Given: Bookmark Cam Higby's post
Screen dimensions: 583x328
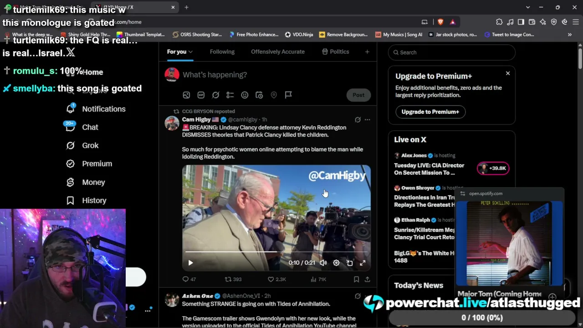Looking at the screenshot, I should (356, 279).
